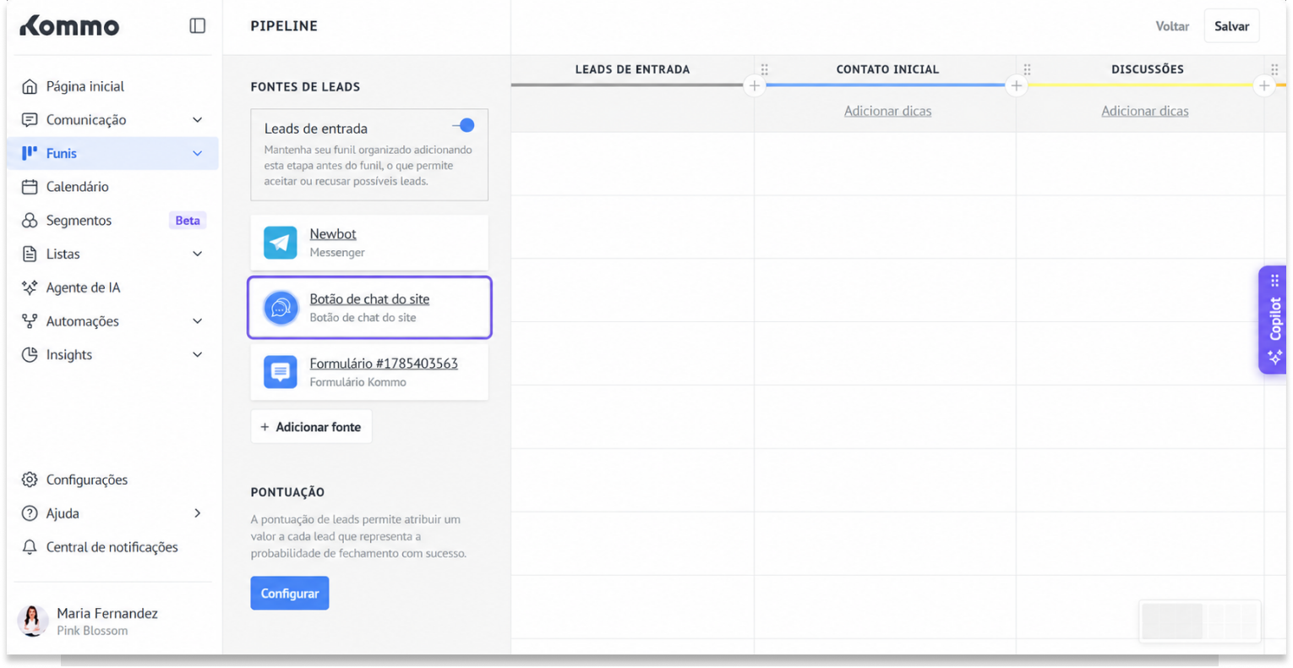Image resolution: width=1293 pixels, height=668 pixels.
Task: Open the Newbot Telegram source icon
Action: (x=280, y=243)
